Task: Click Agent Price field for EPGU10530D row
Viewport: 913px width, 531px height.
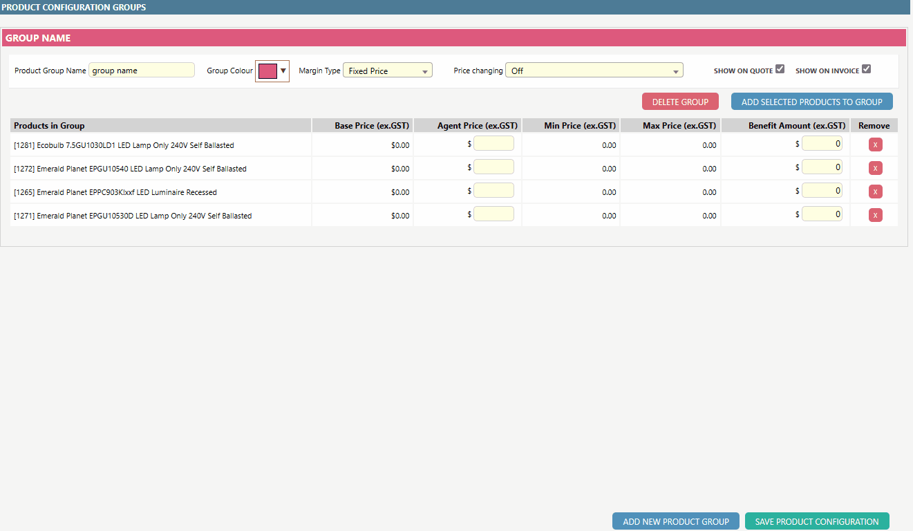Action: coord(493,214)
